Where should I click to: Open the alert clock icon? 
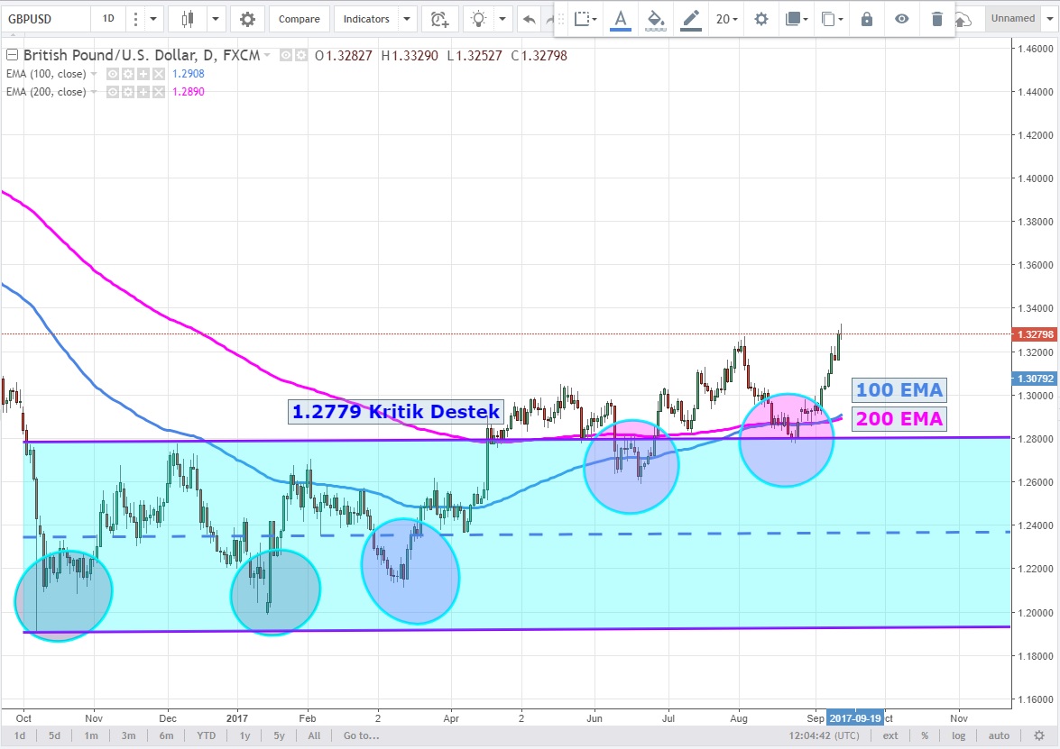point(439,19)
